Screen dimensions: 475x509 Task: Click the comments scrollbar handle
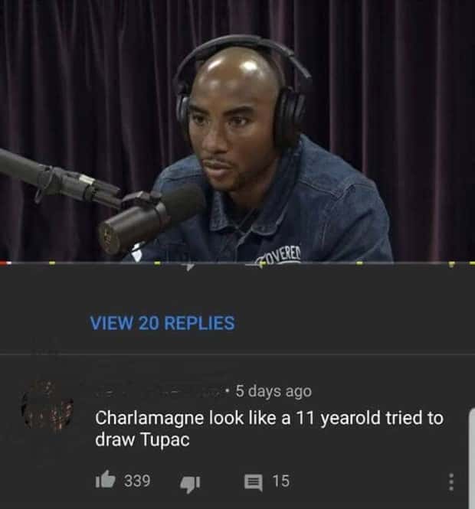coord(472,458)
